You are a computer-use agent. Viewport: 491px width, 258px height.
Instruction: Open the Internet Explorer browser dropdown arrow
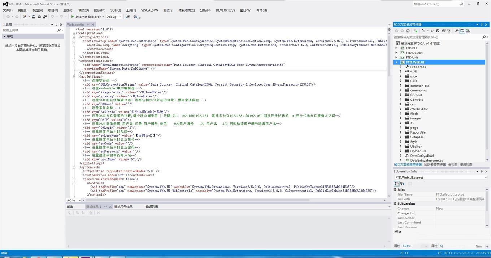click(x=103, y=17)
